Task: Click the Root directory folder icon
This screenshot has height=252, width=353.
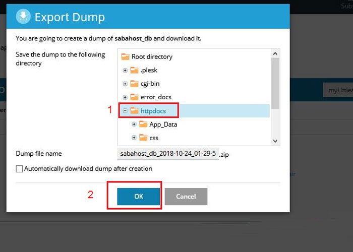Action: pyautogui.click(x=126, y=57)
